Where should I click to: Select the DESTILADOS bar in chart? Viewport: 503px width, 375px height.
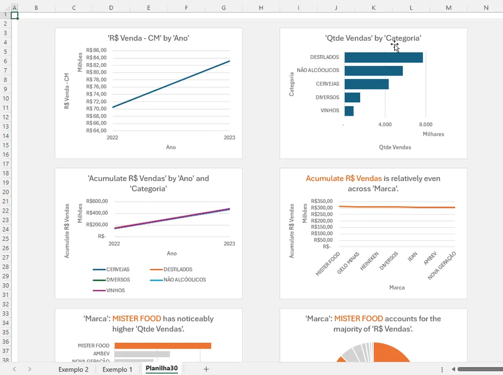pyautogui.click(x=383, y=57)
